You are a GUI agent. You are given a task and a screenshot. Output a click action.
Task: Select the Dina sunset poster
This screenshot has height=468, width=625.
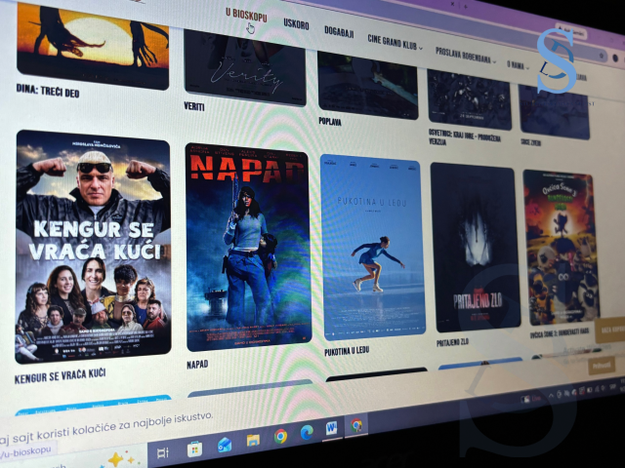click(93, 45)
